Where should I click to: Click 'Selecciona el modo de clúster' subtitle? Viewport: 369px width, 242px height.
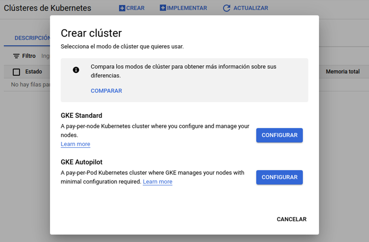122,47
